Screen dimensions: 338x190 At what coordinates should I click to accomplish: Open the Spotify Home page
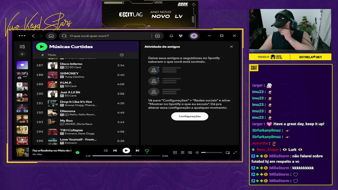tap(51, 36)
